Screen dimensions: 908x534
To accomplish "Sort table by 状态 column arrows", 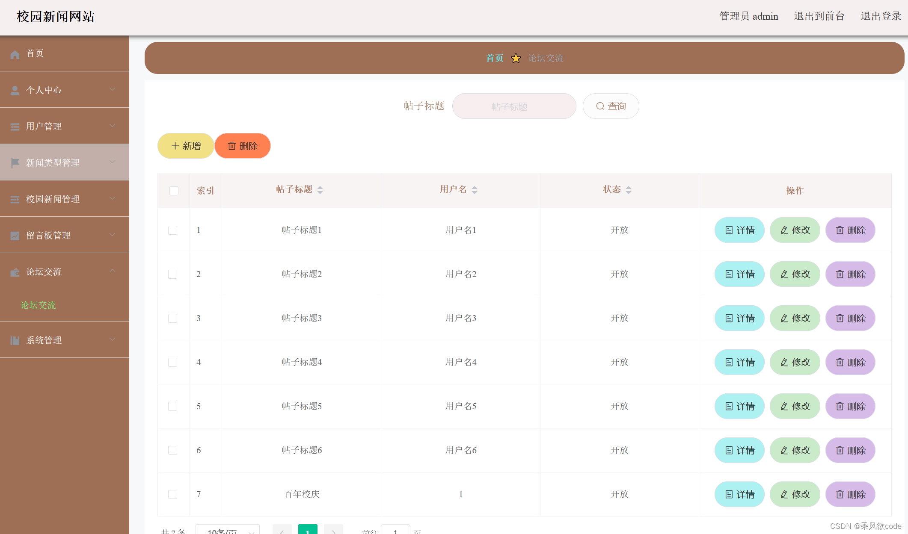I will pos(628,190).
